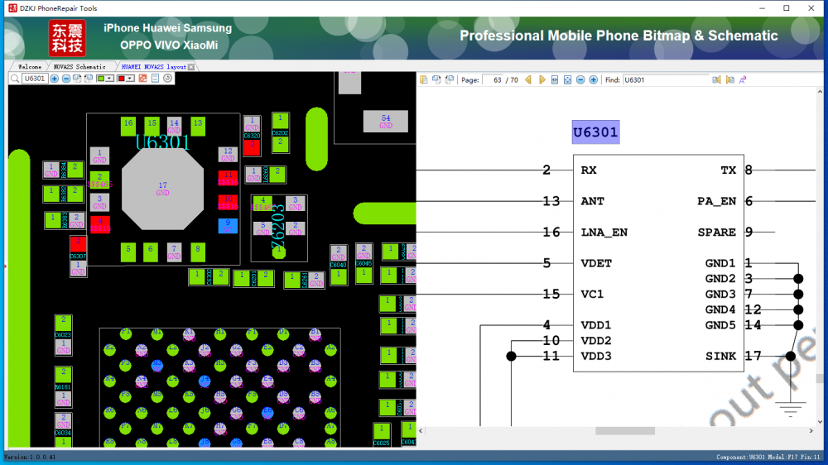Click the schematic scroll-left arrow
Image resolution: width=828 pixels, height=465 pixels.
click(x=421, y=431)
